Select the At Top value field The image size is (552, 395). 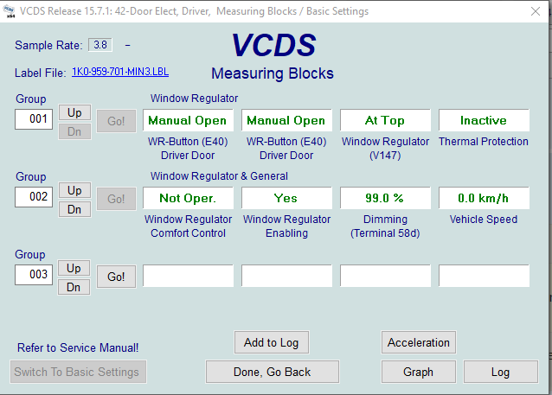[385, 120]
